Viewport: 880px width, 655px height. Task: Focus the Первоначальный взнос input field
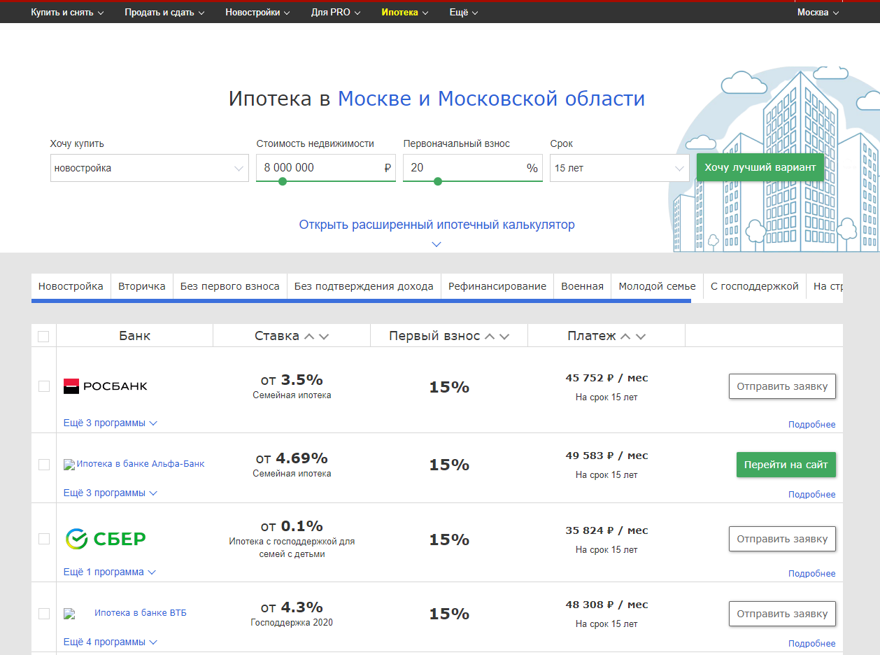(473, 168)
